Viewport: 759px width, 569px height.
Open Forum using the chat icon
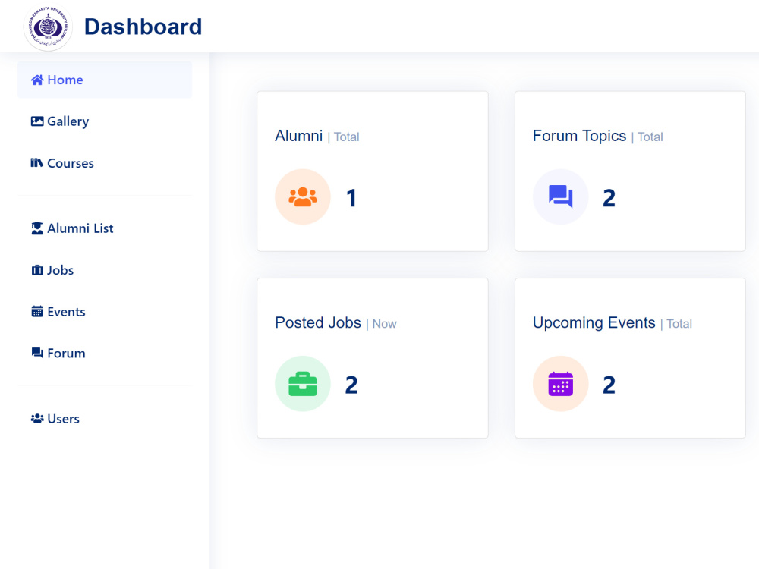pyautogui.click(x=36, y=352)
